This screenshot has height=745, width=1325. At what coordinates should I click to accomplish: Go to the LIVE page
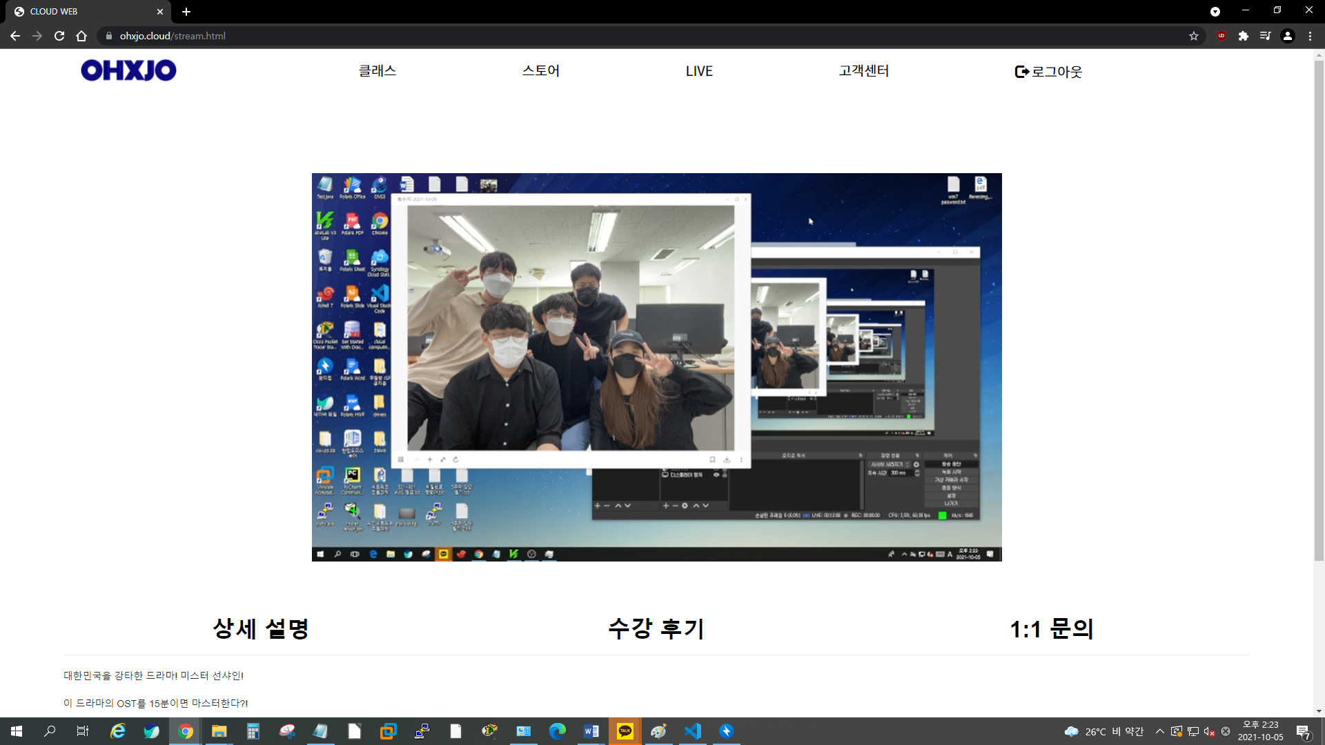(699, 71)
